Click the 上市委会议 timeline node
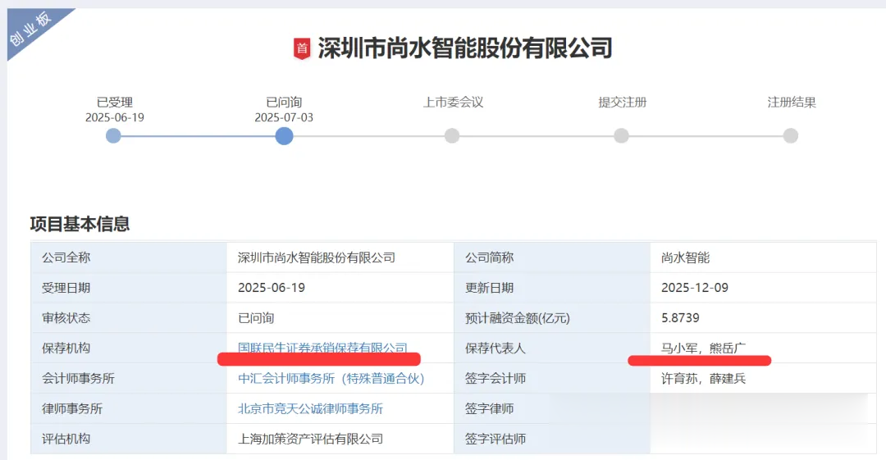886x460 pixels. coord(452,135)
